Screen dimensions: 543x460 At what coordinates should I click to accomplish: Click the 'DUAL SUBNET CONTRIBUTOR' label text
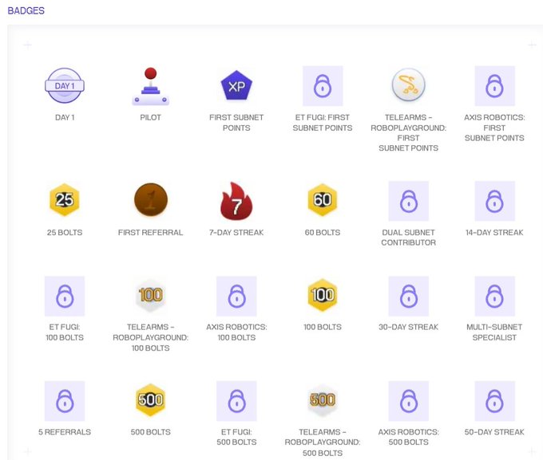tap(409, 238)
